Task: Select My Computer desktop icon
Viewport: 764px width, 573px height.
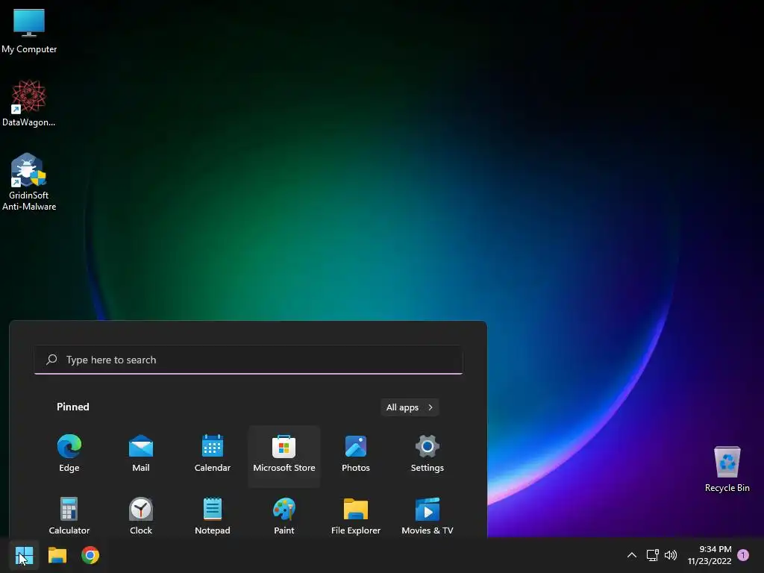Action: point(29,31)
